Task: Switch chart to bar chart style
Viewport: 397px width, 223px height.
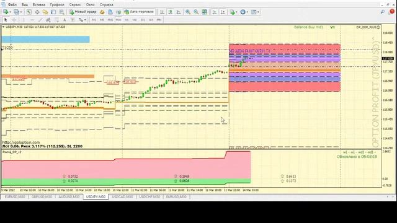Action: point(162,12)
